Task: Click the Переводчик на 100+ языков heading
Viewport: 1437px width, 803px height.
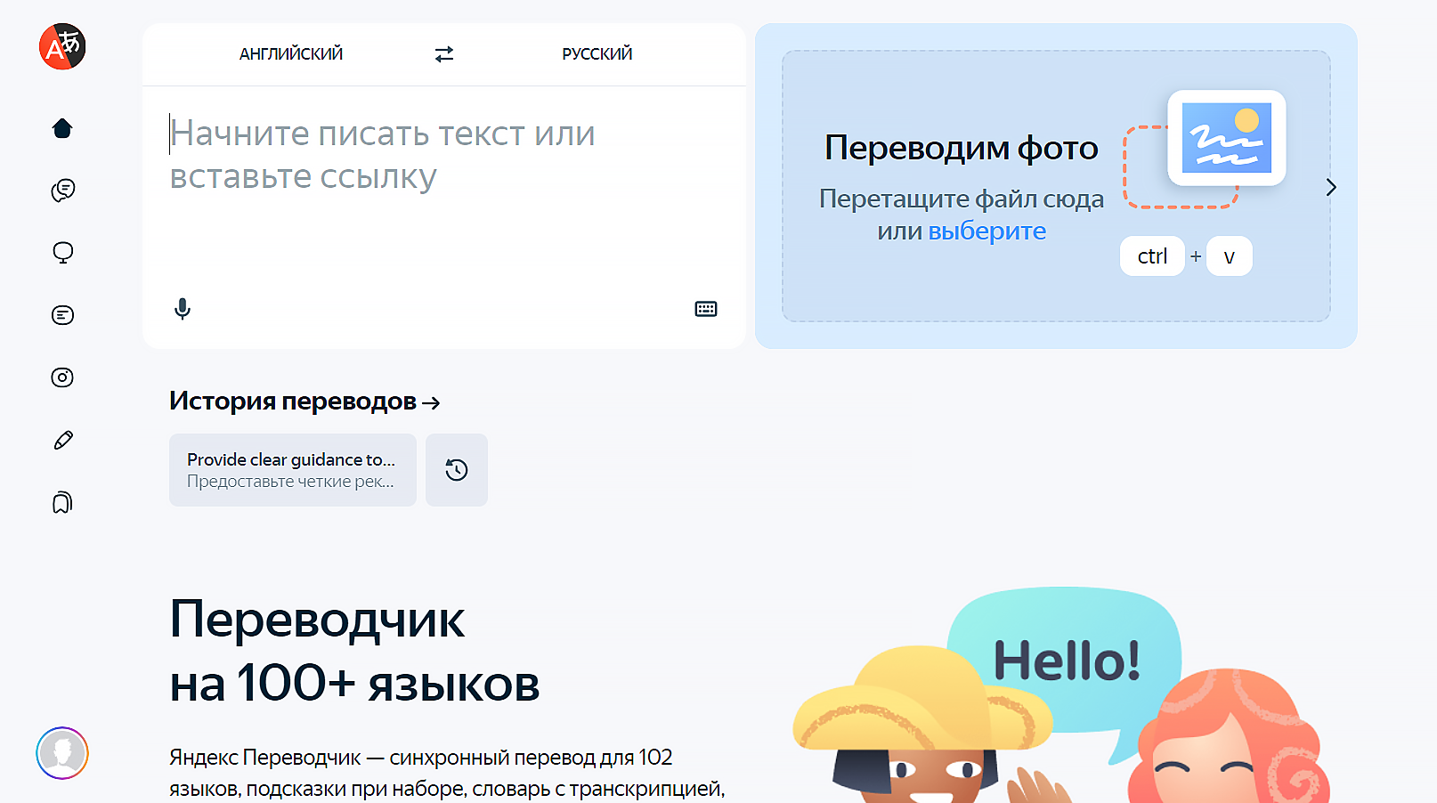Action: tap(354, 652)
